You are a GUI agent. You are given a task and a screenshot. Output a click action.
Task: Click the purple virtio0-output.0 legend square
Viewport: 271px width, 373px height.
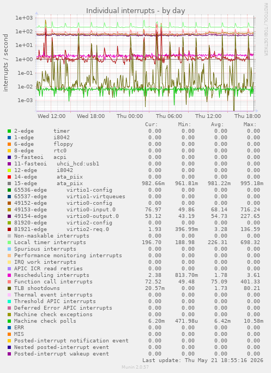[9, 216]
